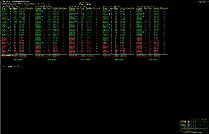The image size is (209, 134).
Task: Click the Total Sell 1478 row
Action: tap(81, 57)
